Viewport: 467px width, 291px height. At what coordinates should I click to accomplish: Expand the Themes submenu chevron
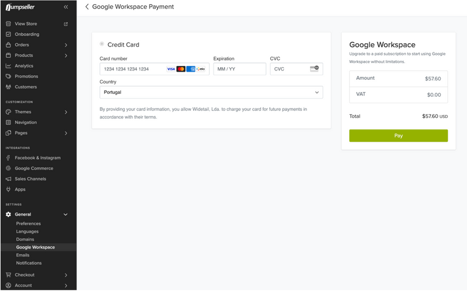click(65, 112)
